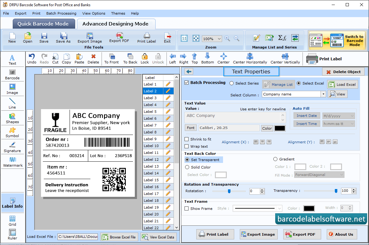This screenshot has width=369, height=245.
Task: Click the About Us button
Action: 342,234
